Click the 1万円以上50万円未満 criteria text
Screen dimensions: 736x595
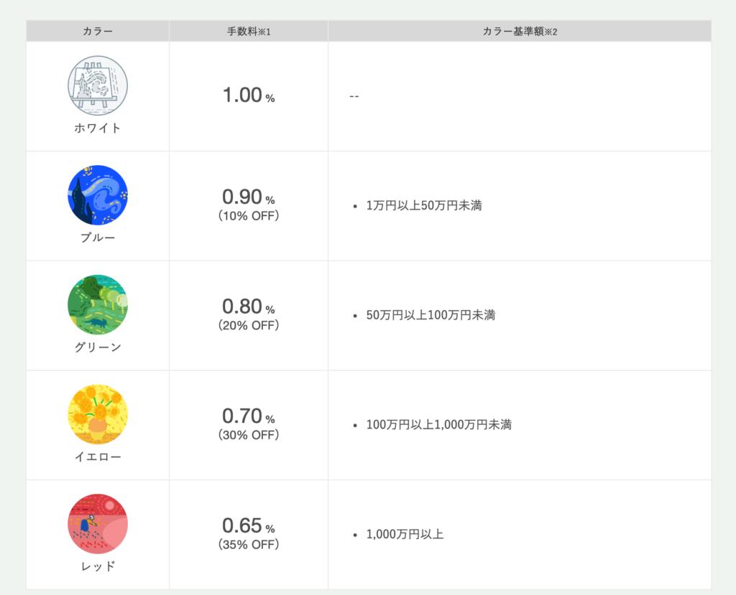[424, 205]
